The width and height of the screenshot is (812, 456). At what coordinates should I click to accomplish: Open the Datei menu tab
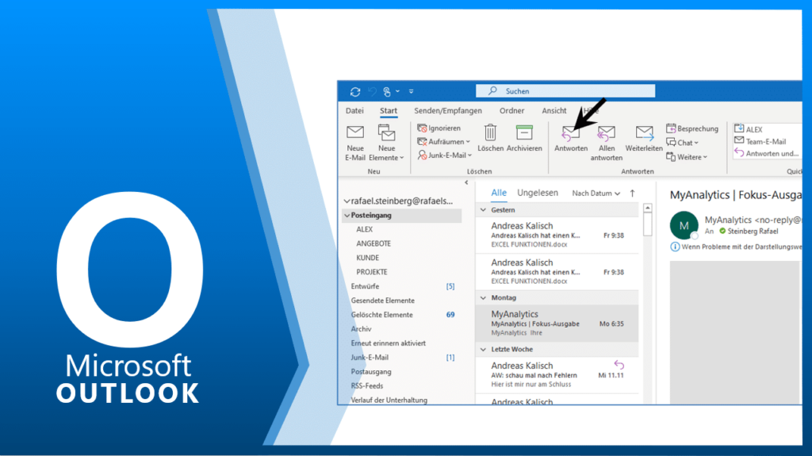click(354, 110)
